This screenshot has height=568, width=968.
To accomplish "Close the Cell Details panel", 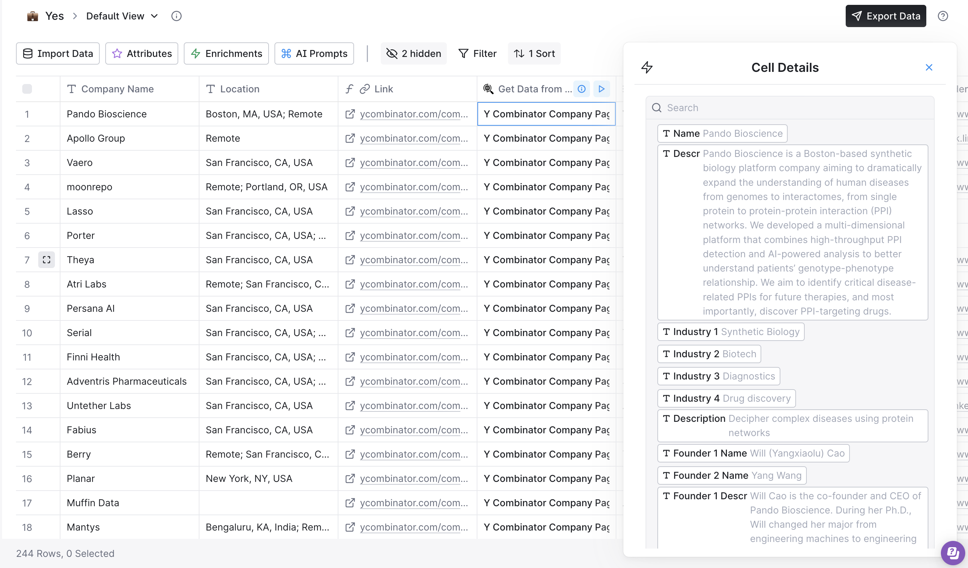I will (x=929, y=68).
